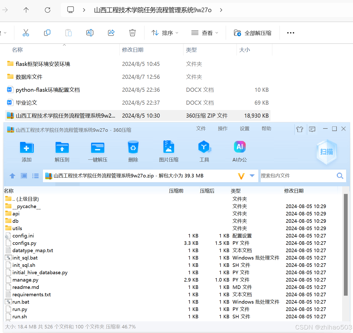
Task: Click the Copy icon in Explorer toolbar
Action: [47, 33]
